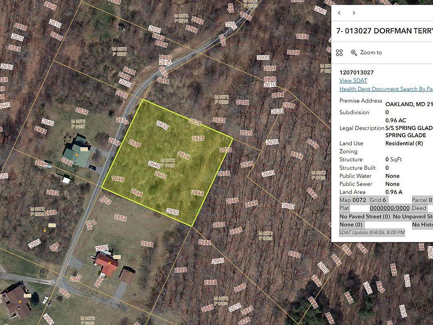Screen dimensions: 433x325
Task: Click the Public Sewer value None
Action: click(392, 184)
